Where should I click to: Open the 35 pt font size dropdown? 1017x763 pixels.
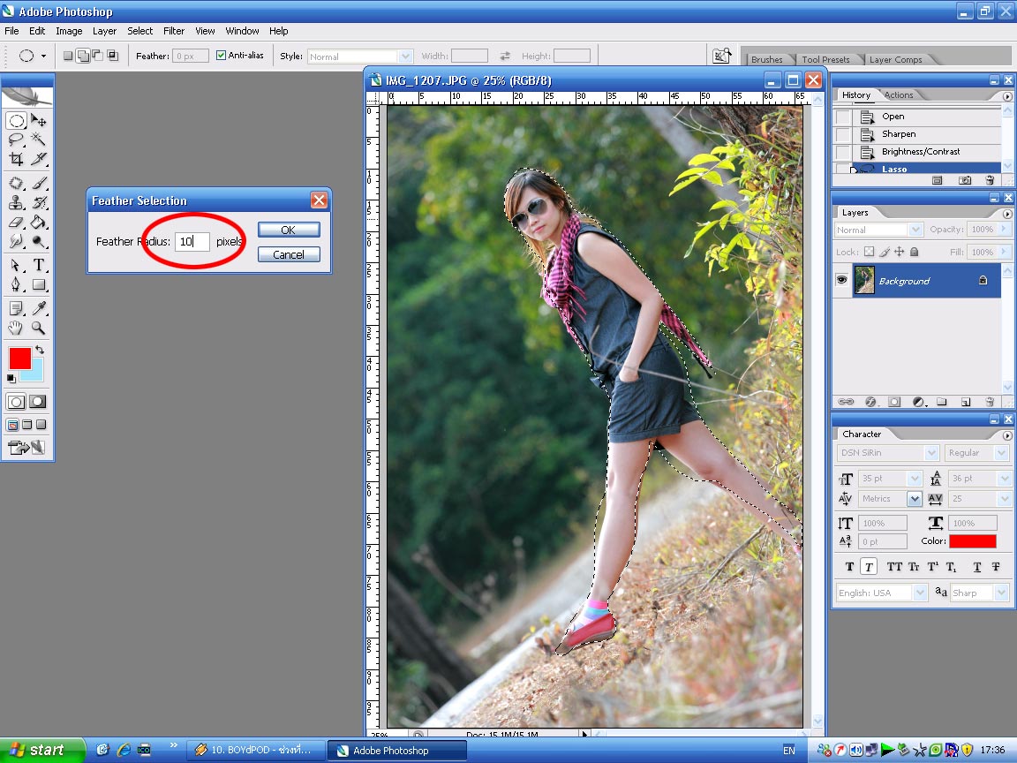click(x=915, y=479)
